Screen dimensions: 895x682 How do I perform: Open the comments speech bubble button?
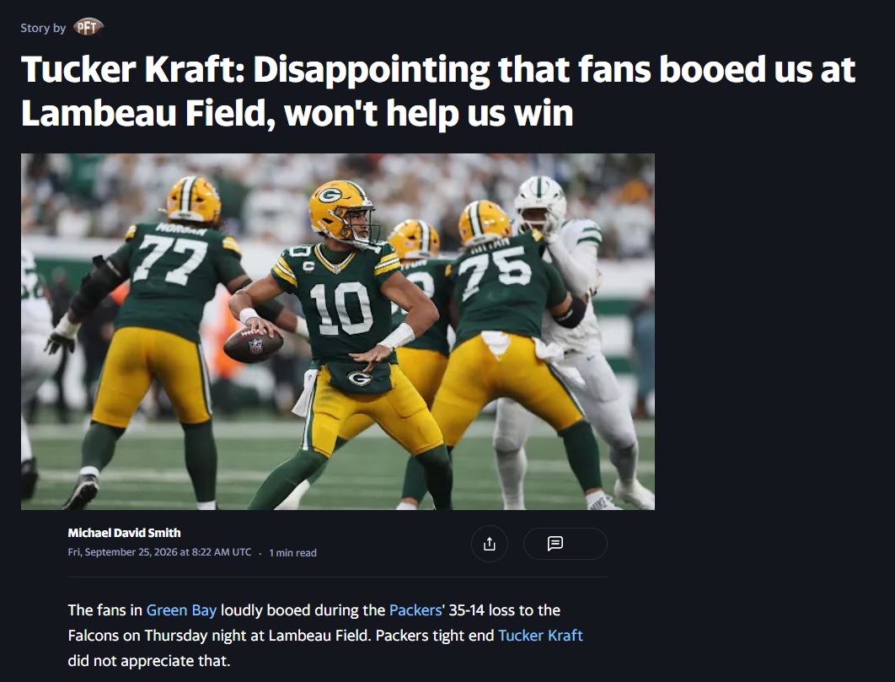click(x=555, y=543)
